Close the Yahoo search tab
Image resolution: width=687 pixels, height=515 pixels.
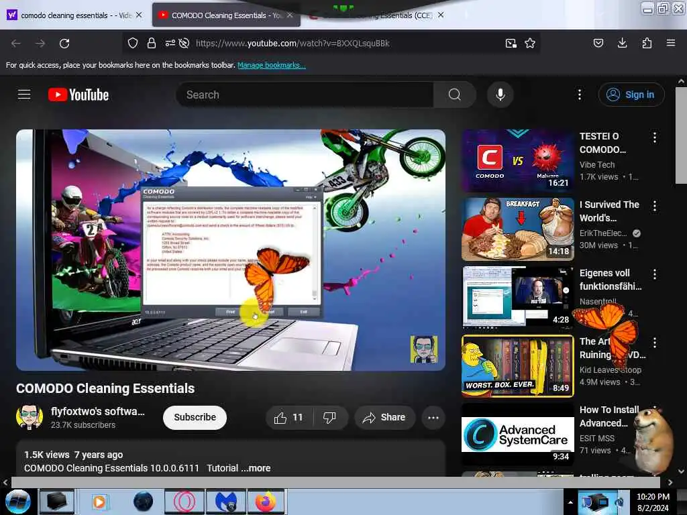point(139,15)
